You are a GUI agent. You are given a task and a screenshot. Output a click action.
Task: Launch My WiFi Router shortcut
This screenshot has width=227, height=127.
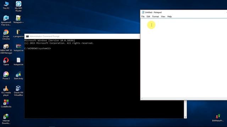click(18, 6)
